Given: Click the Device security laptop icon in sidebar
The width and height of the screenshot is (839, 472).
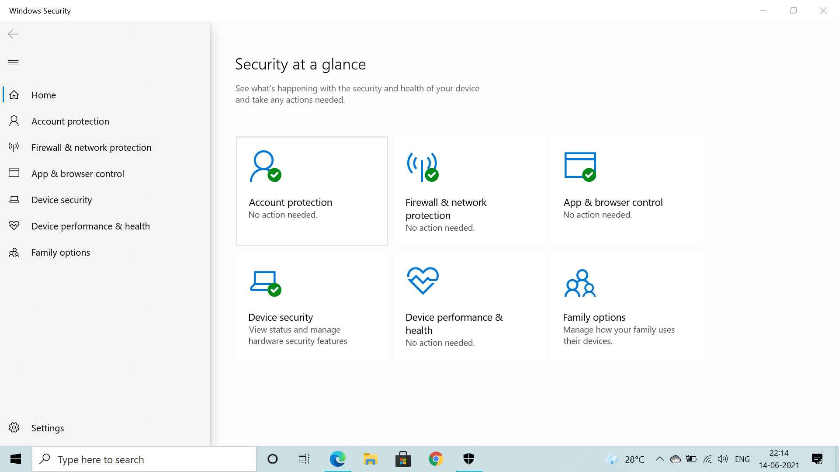Looking at the screenshot, I should point(14,200).
